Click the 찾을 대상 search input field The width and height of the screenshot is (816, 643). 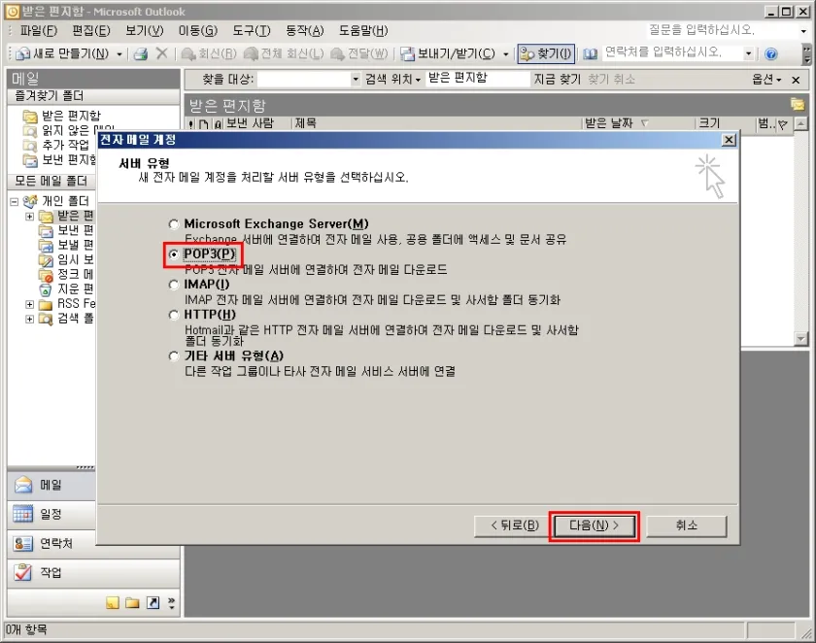(x=304, y=80)
